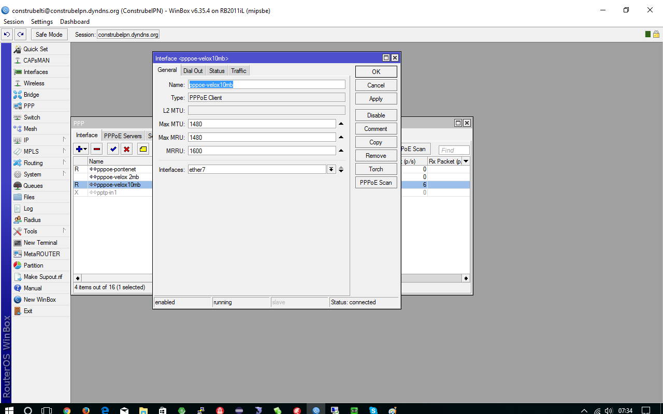Screen dimensions: 663x414
Task: Open the Bridge section
Action: 31,95
